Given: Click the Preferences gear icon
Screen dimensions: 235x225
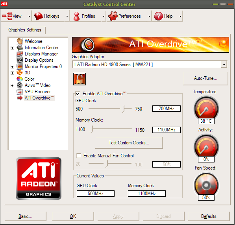Looking at the screenshot, I should 113,16.
